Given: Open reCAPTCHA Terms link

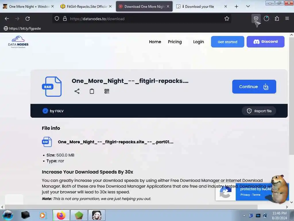Looking at the screenshot, I should (x=256, y=195).
